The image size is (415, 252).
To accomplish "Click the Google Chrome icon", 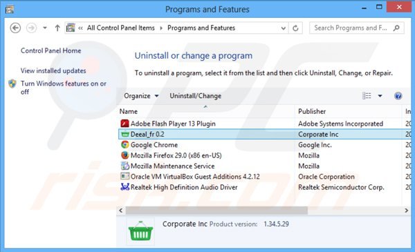I will click(124, 145).
